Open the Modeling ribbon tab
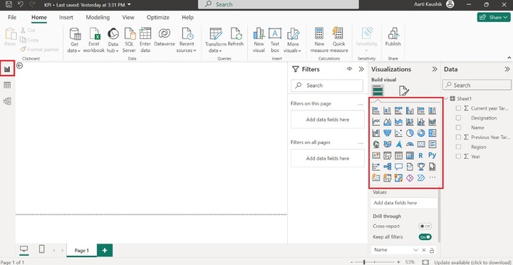Viewport: 513px width, 265px height. [98, 17]
